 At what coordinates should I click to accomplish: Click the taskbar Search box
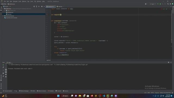click(65, 96)
